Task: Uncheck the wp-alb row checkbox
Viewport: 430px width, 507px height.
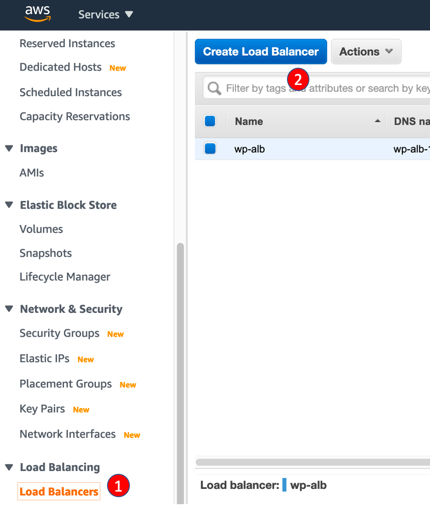Action: pyautogui.click(x=210, y=149)
